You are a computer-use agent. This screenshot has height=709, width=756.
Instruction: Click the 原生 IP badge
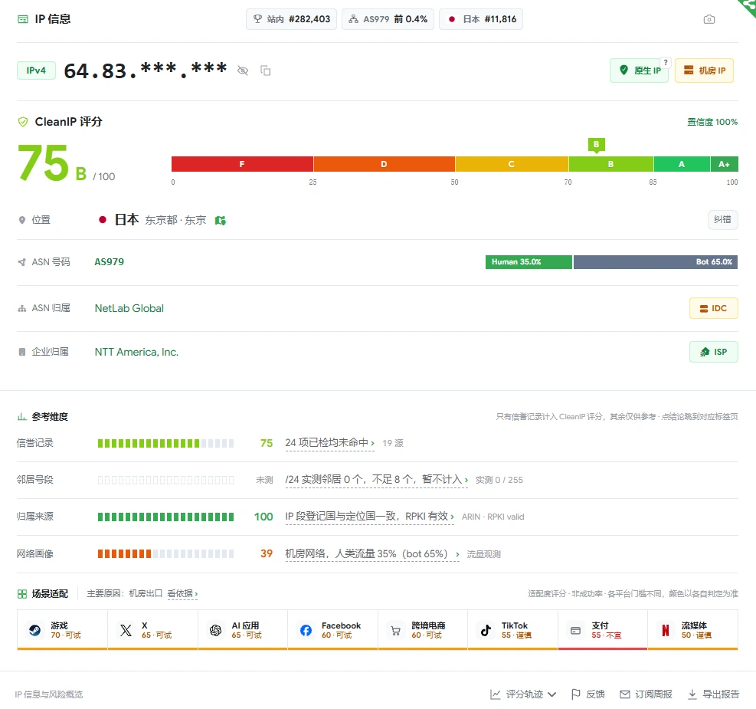pyautogui.click(x=639, y=71)
